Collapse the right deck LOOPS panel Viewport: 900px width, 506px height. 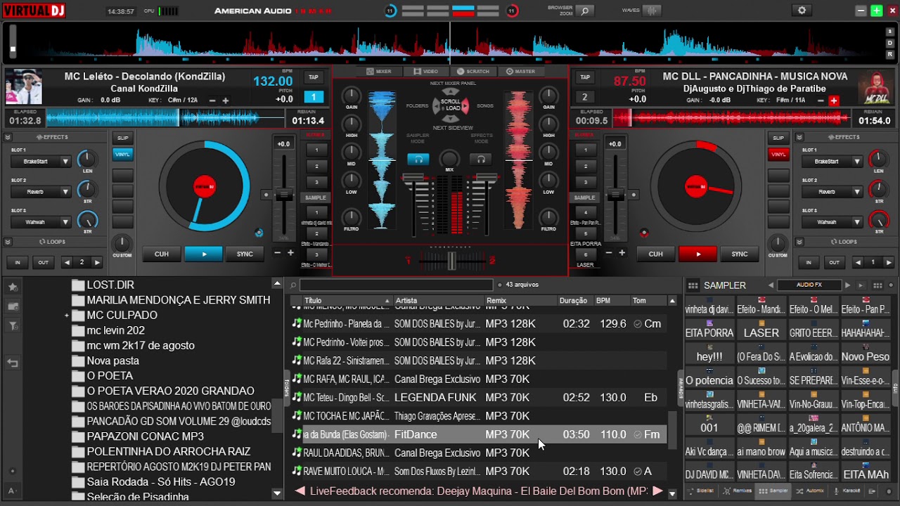pyautogui.click(x=799, y=242)
